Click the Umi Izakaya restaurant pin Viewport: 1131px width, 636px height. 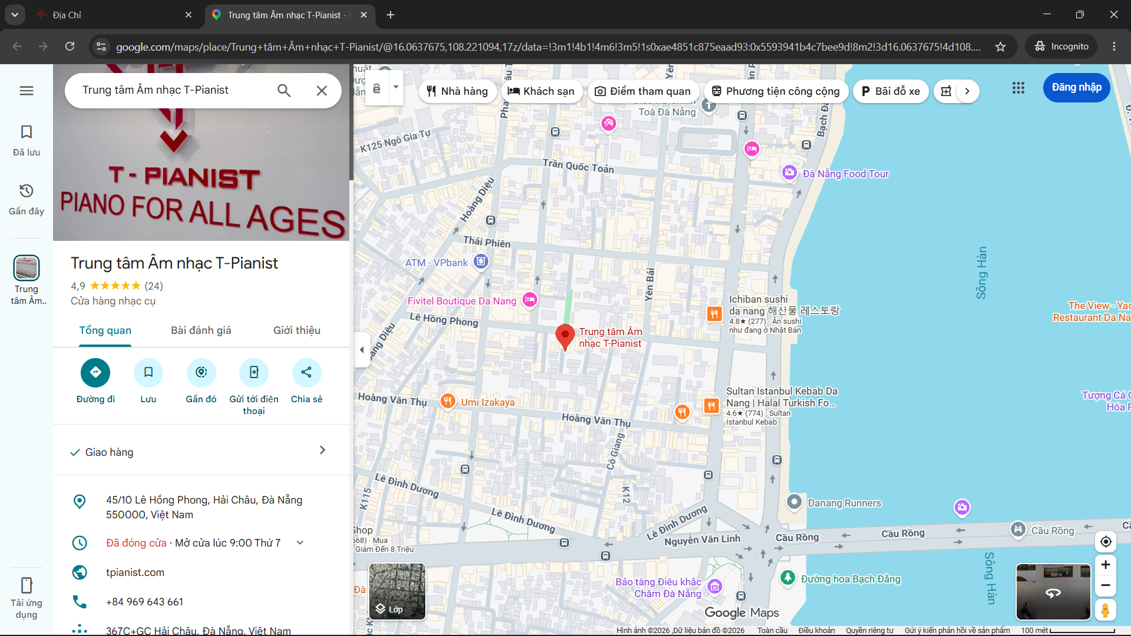coord(448,402)
